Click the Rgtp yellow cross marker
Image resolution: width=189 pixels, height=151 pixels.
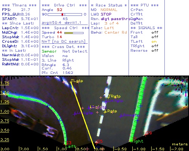coord(105,112)
